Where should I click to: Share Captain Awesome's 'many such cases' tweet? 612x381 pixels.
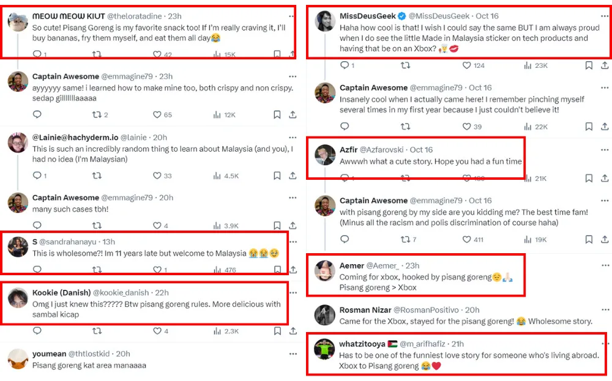coord(293,226)
